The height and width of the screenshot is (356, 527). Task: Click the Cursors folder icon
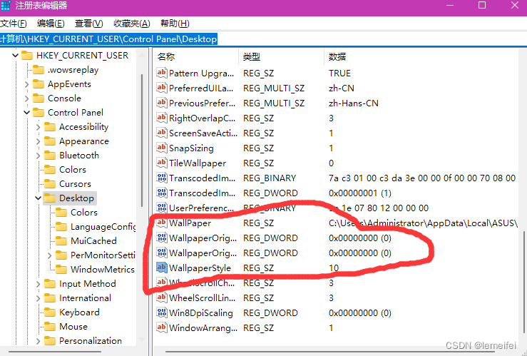50,184
